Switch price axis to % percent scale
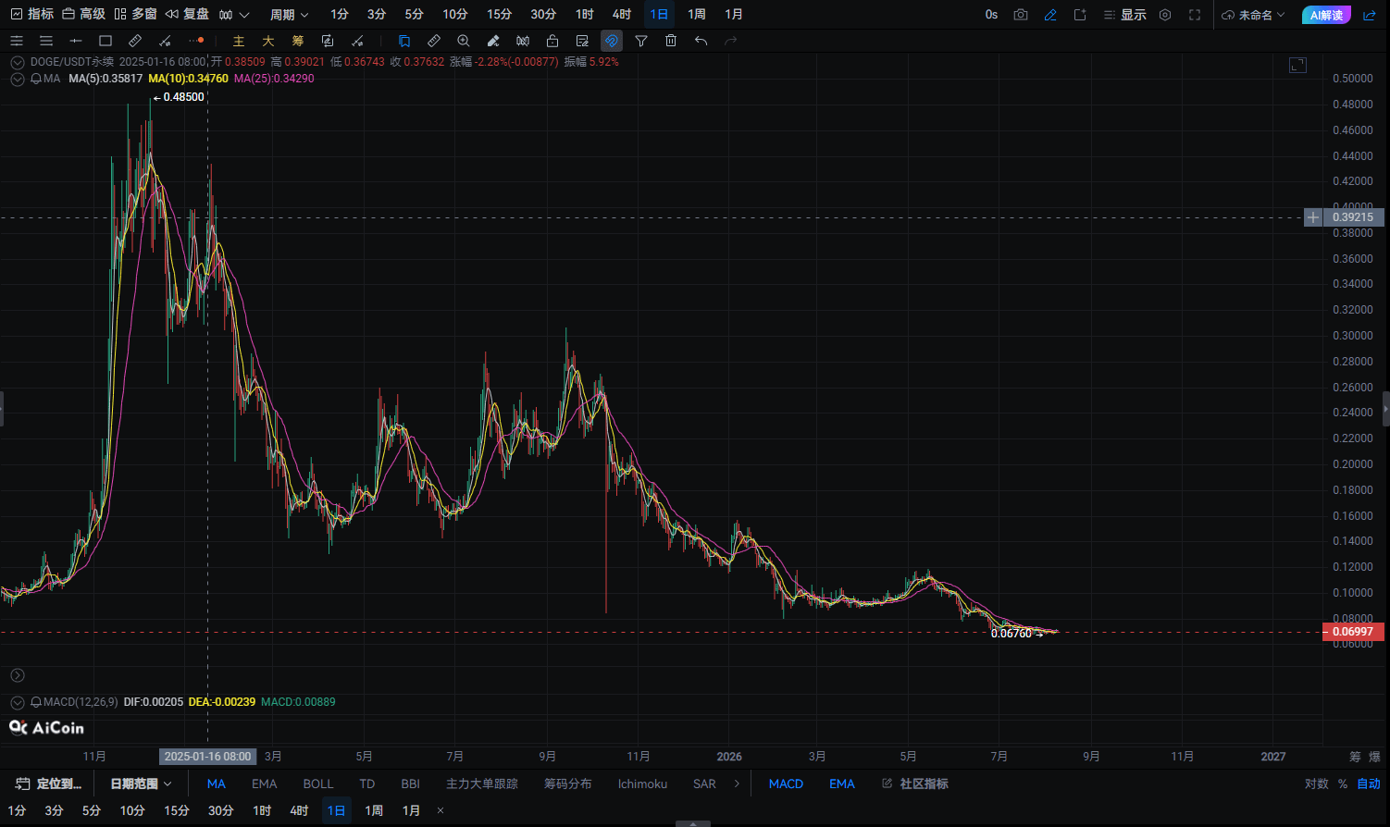This screenshot has height=827, width=1390. click(x=1343, y=784)
